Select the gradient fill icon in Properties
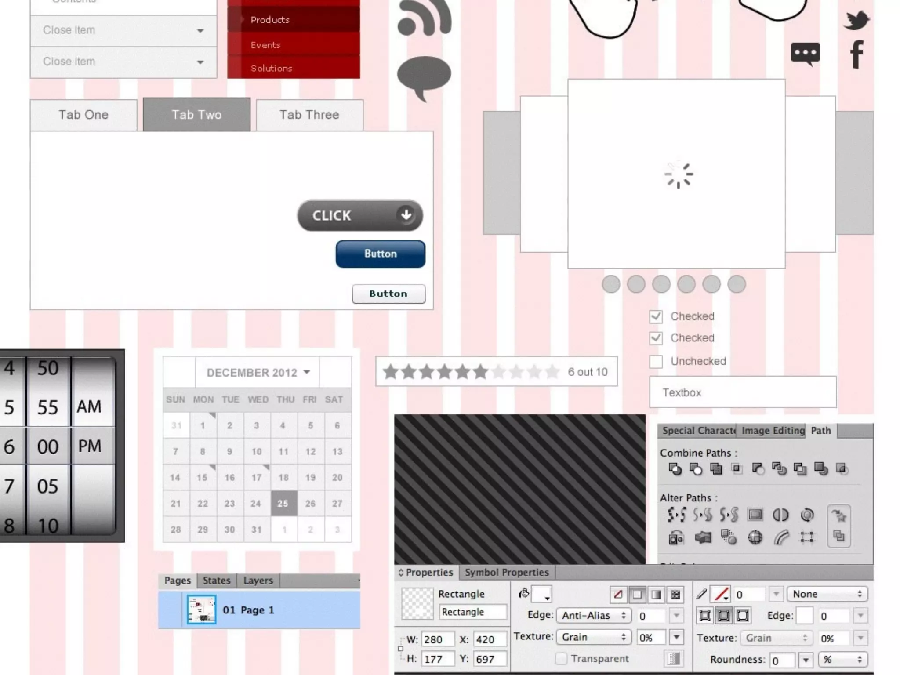This screenshot has width=900, height=675. click(x=656, y=595)
